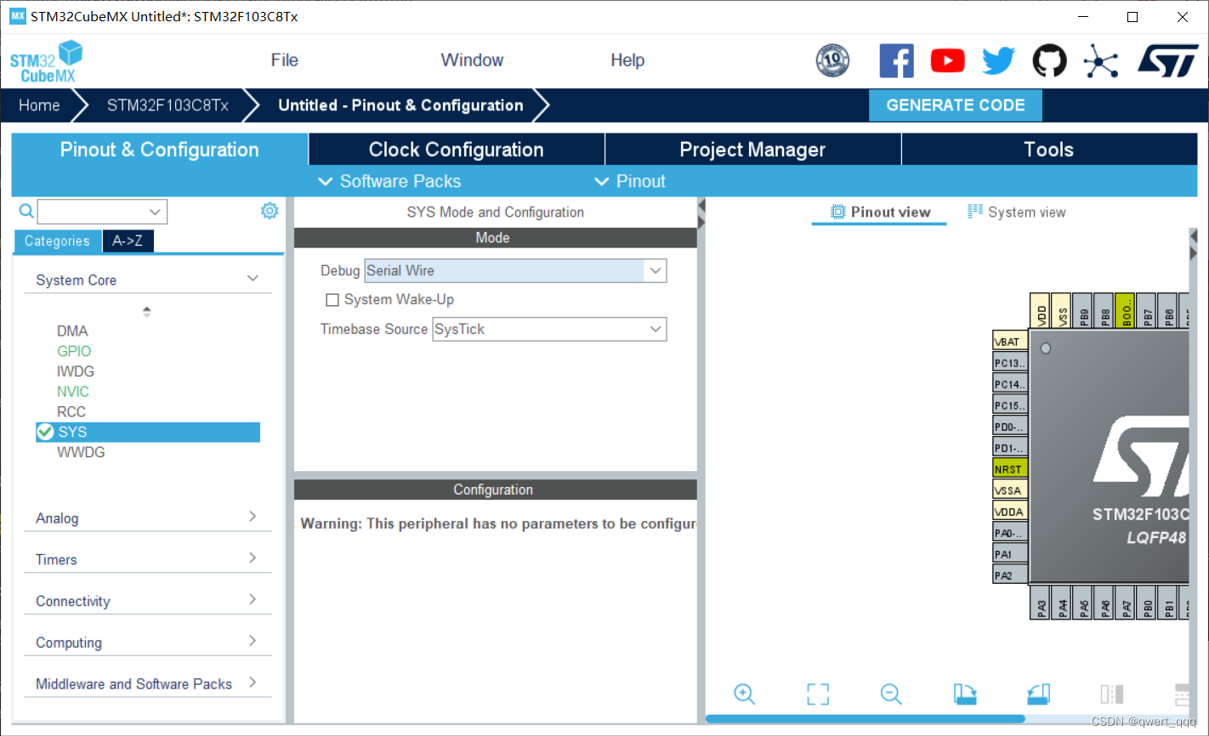Select the PA3 pin on chip bottom
Image resolution: width=1209 pixels, height=736 pixels.
coord(1040,602)
